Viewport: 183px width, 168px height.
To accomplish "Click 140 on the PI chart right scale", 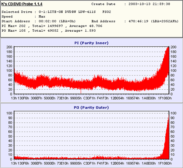I will point(174,61).
